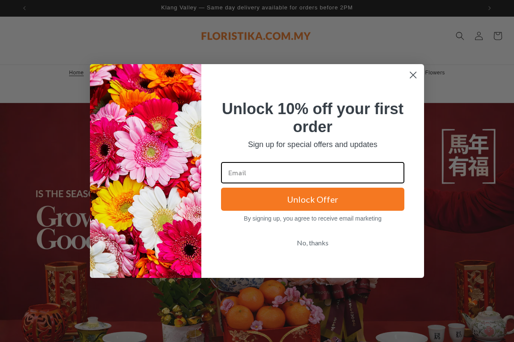Screen dimensions: 514x342
Task: Go to homepage via FLORISTIKA.COM.MY logo
Action: (x=256, y=36)
